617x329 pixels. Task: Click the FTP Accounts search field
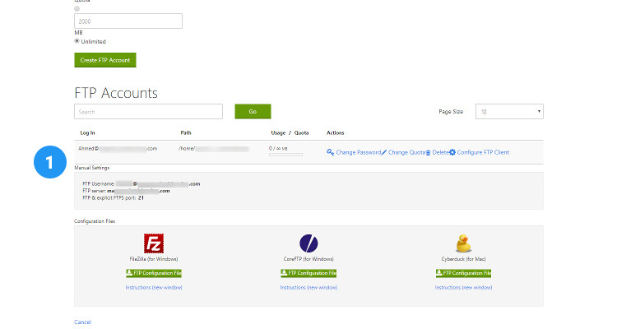(x=148, y=111)
